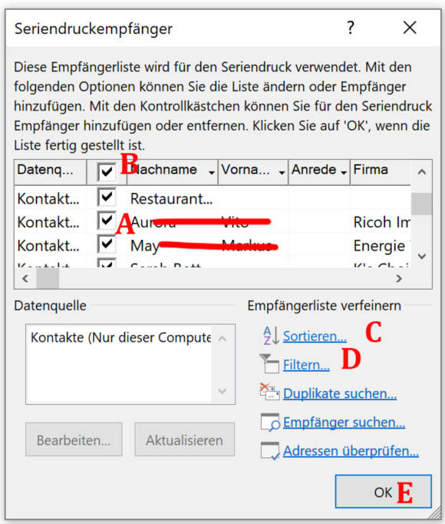Confirm the recipient list with OK
Screen dimensions: 445x524
pos(384,492)
